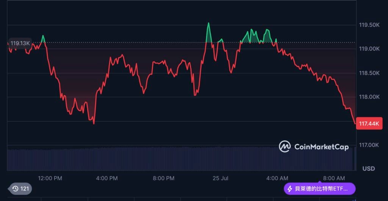Open the 貝萊德的比特幣ETF news tag
Screen dimensions: 388x201
click(x=320, y=189)
